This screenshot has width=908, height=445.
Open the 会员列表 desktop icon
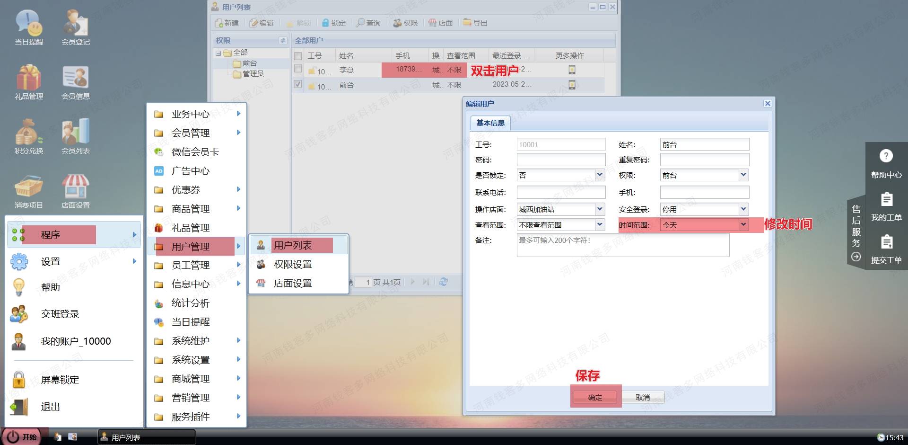coord(76,136)
